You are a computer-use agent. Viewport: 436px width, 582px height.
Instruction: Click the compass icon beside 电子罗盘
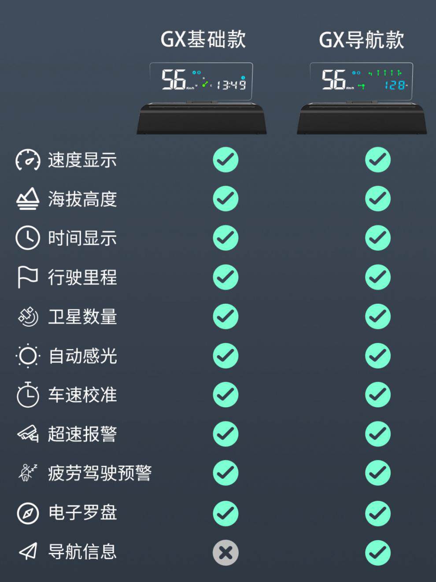point(28,513)
